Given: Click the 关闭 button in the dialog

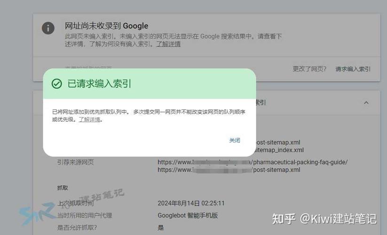Looking at the screenshot, I should [235, 141].
